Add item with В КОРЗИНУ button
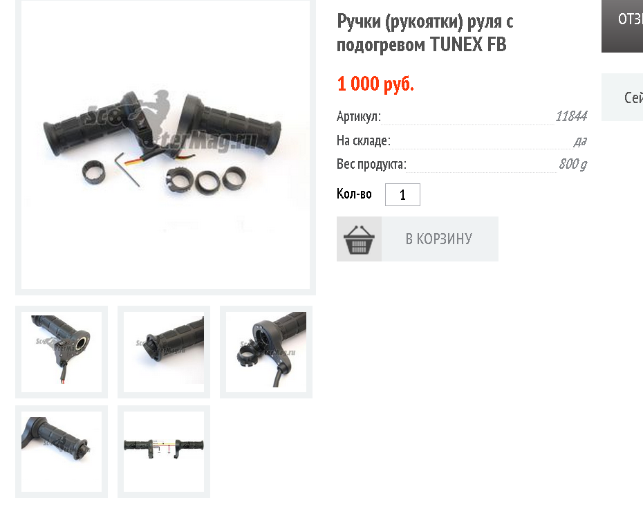 click(x=418, y=239)
